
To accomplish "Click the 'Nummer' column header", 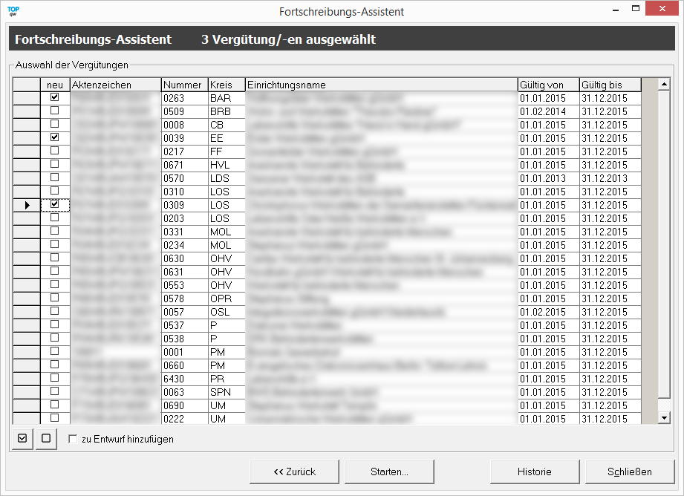I will click(183, 85).
